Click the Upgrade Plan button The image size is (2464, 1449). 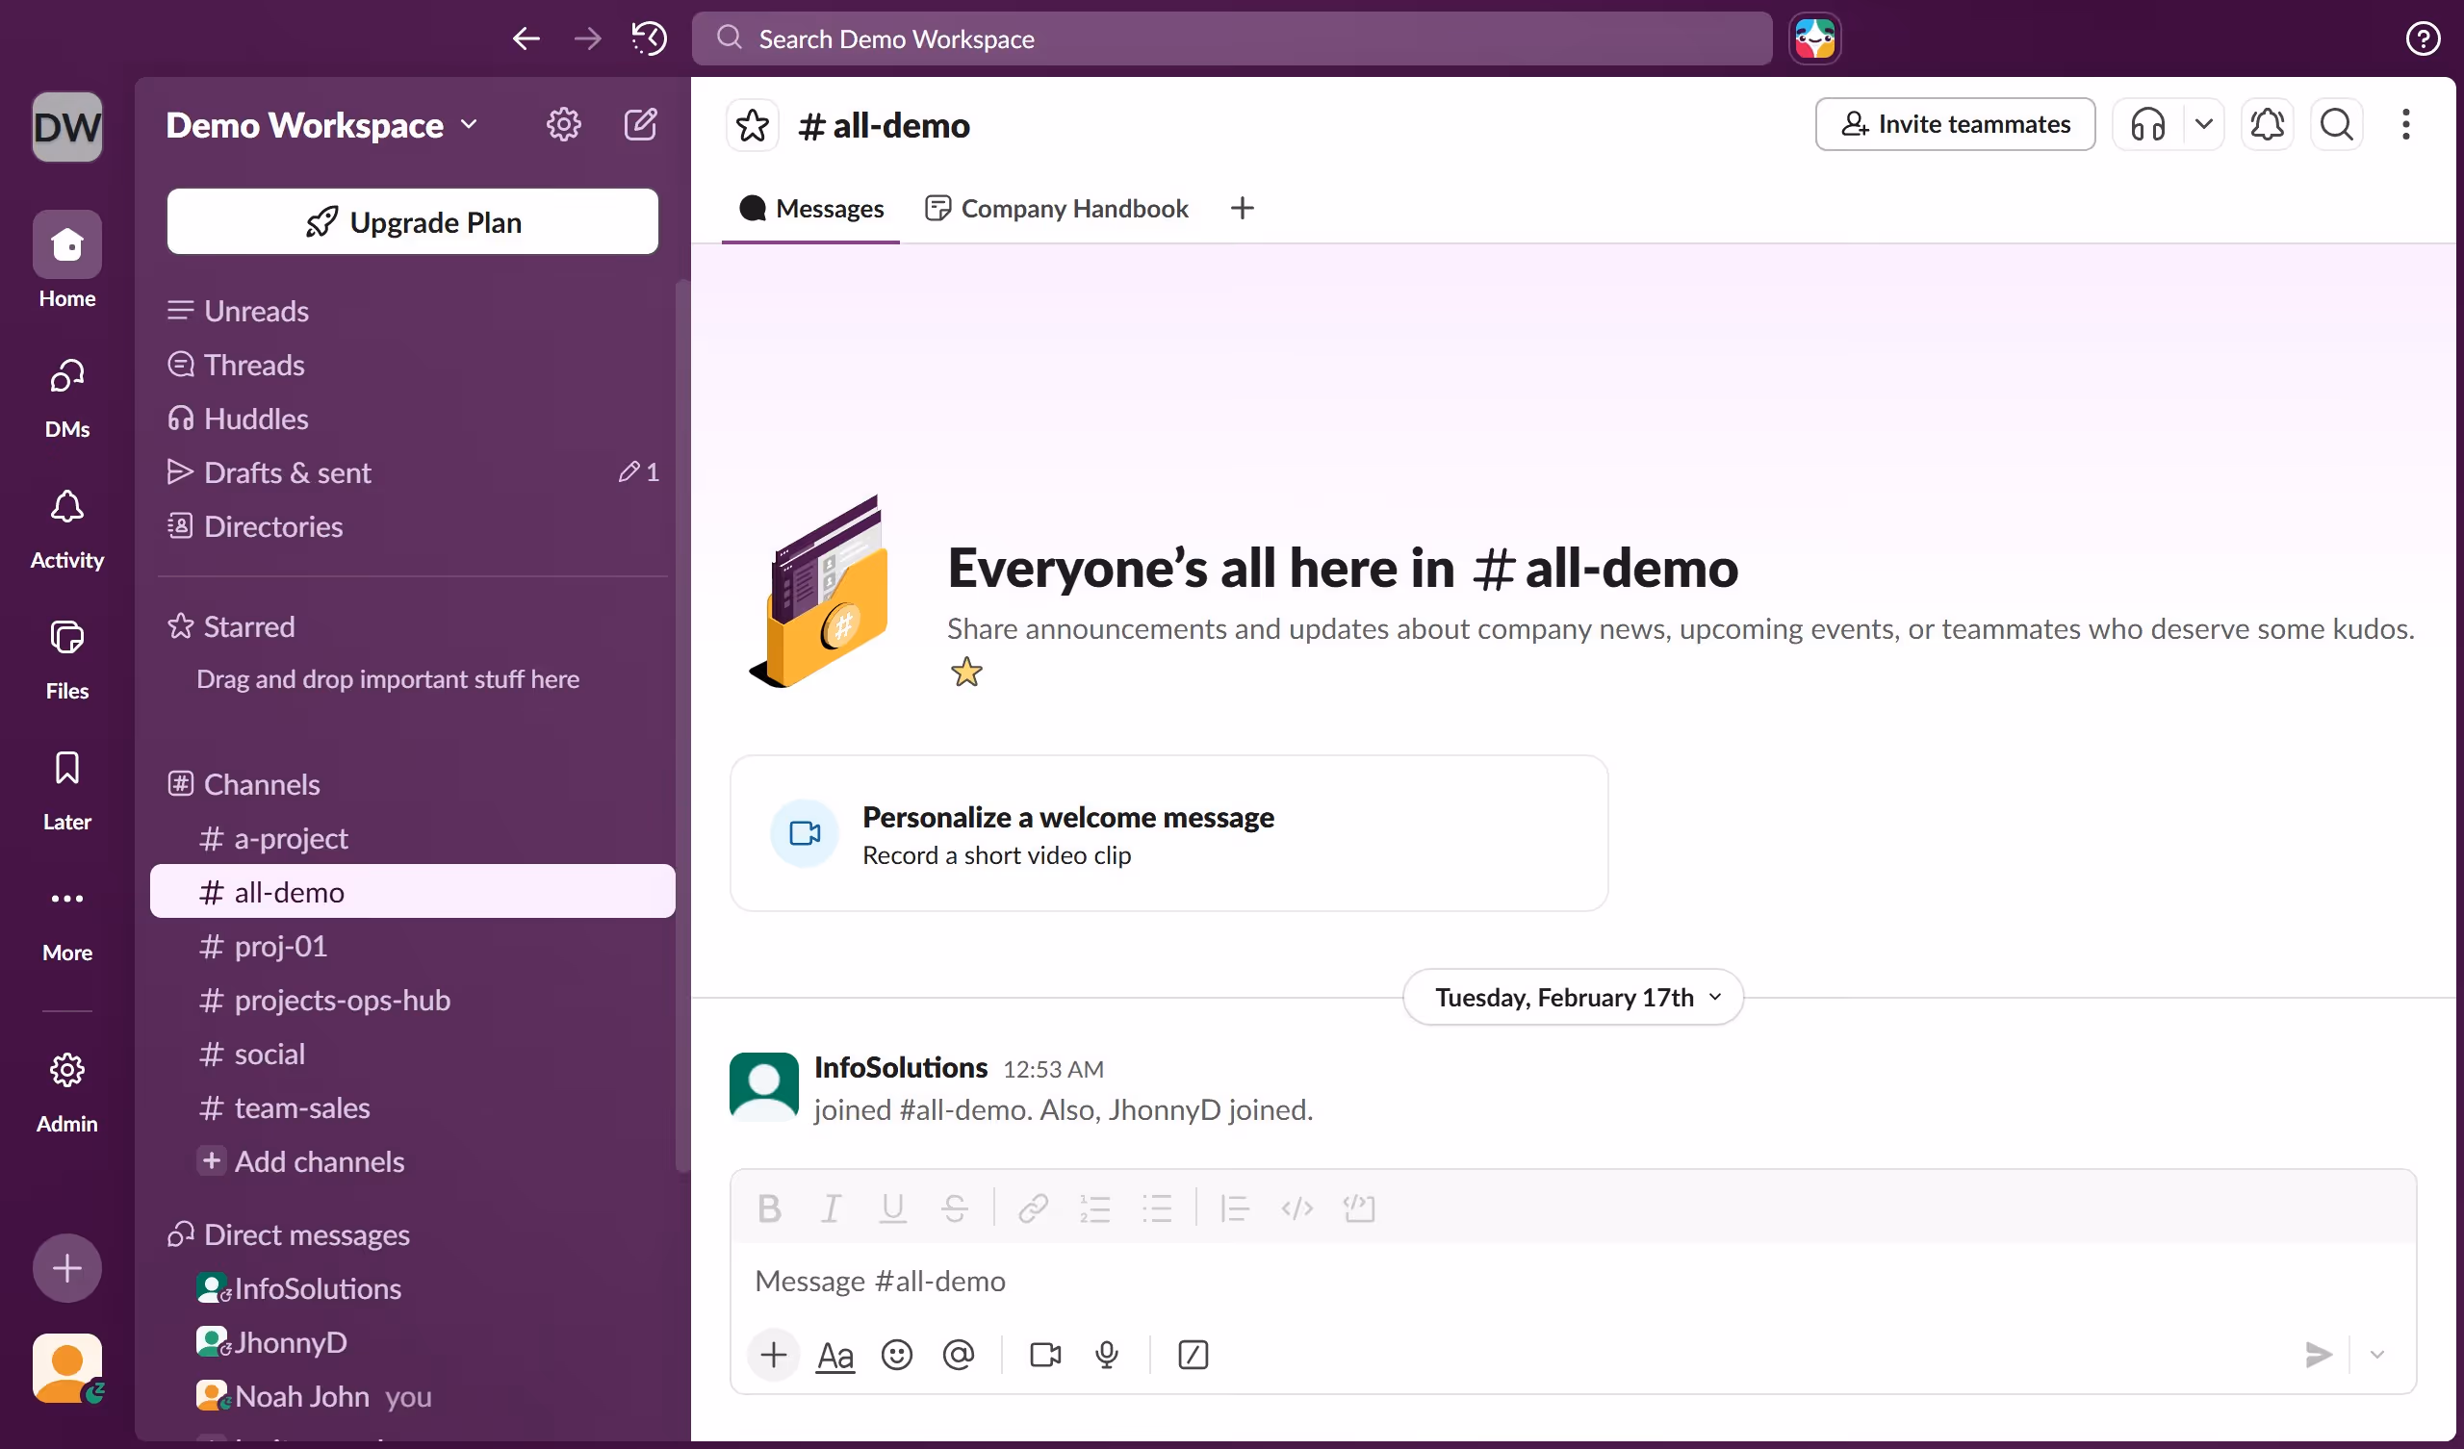click(412, 222)
